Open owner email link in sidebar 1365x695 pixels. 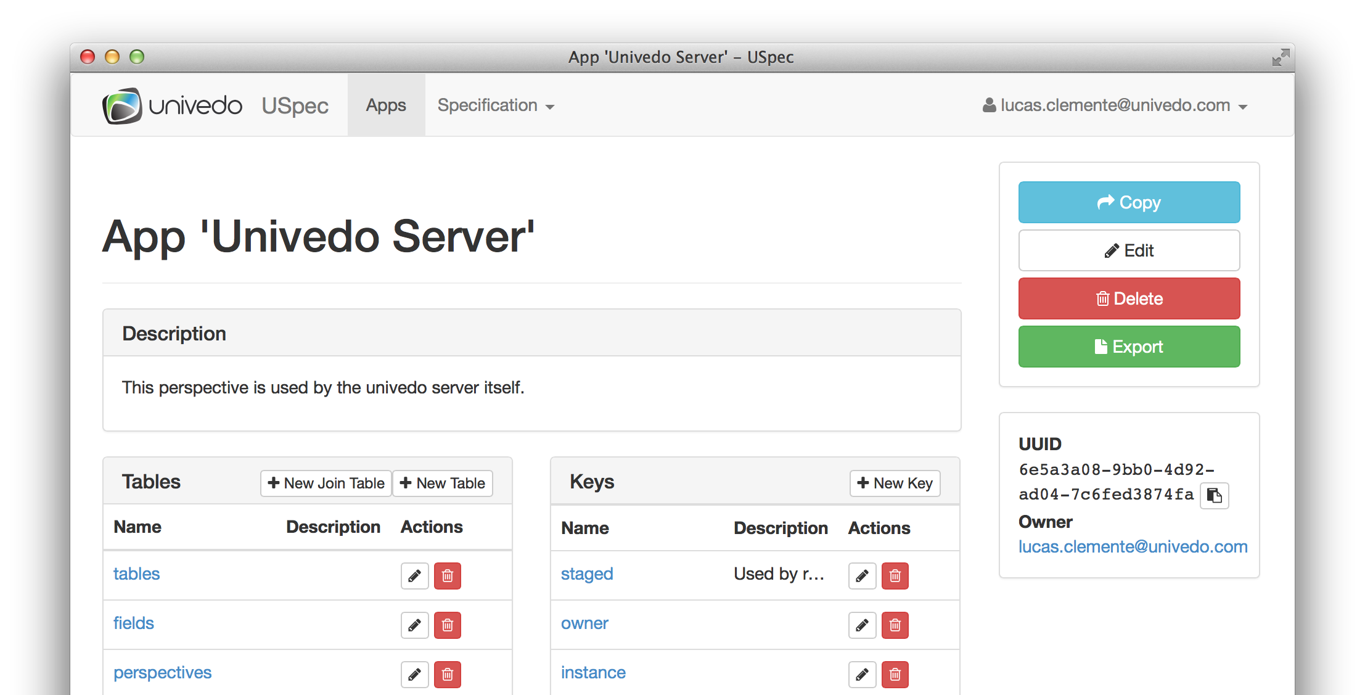click(x=1133, y=546)
